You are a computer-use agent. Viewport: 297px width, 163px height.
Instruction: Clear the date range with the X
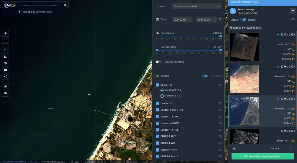tap(220, 20)
